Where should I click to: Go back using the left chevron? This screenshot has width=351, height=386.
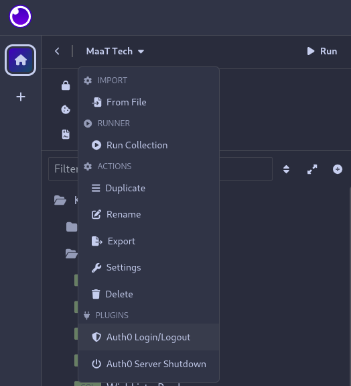[57, 51]
